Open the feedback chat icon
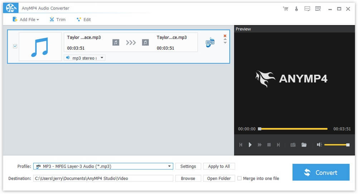This screenshot has height=194, width=358. [x=307, y=9]
